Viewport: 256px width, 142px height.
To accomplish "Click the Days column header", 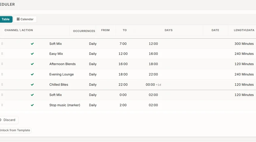I will click(168, 30).
